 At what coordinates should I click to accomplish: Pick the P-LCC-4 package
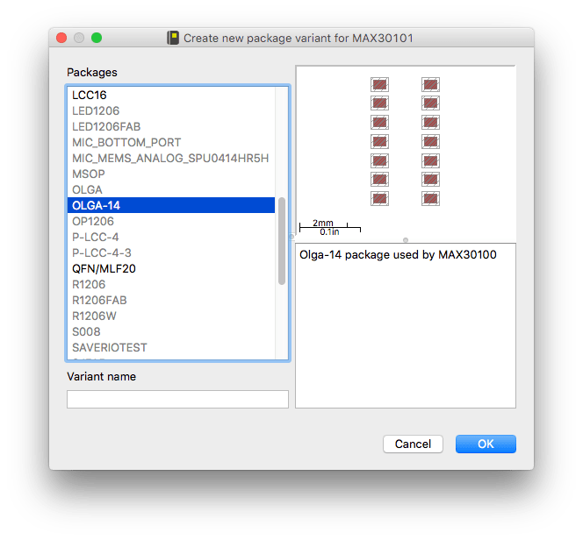coord(171,237)
